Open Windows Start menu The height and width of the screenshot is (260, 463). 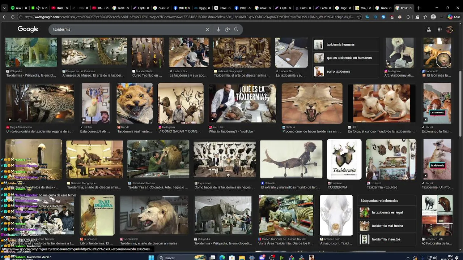tap(151, 257)
